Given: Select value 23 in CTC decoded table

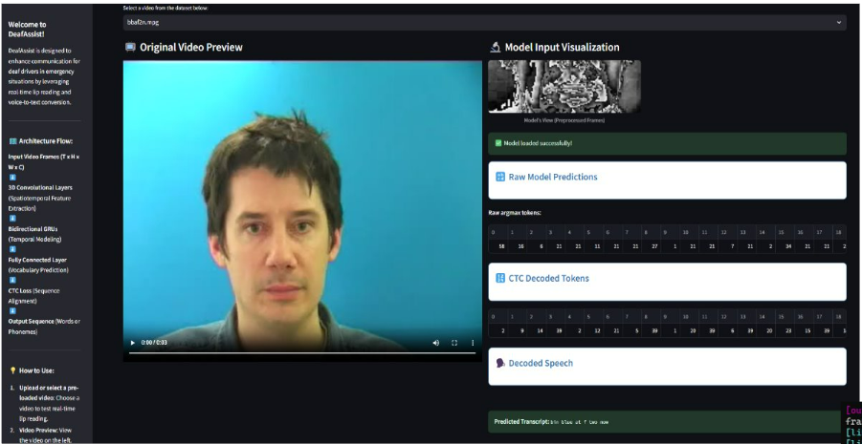Looking at the screenshot, I should [788, 331].
